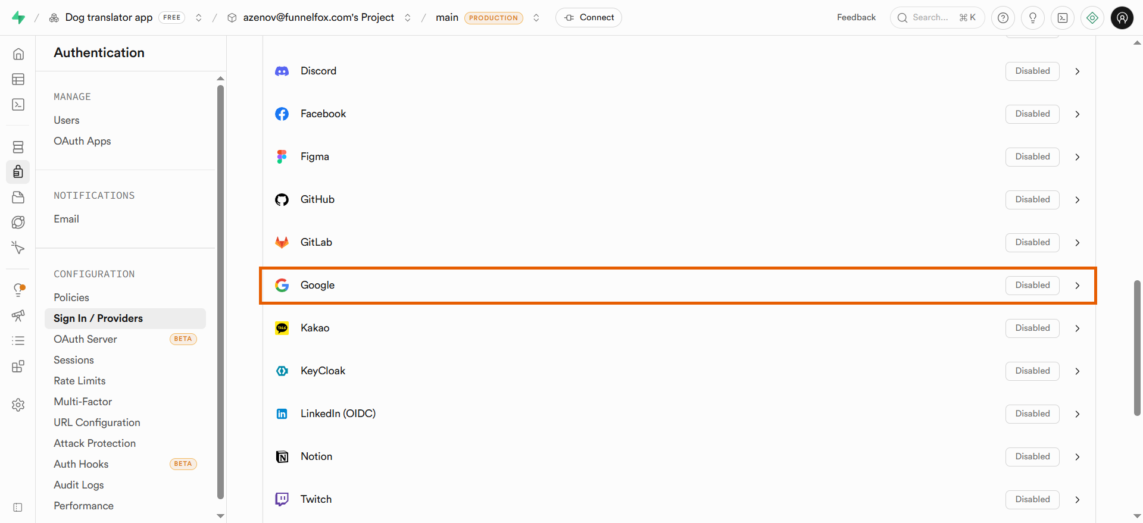Open the Reports telescope icon
This screenshot has height=523, width=1143.
18,315
